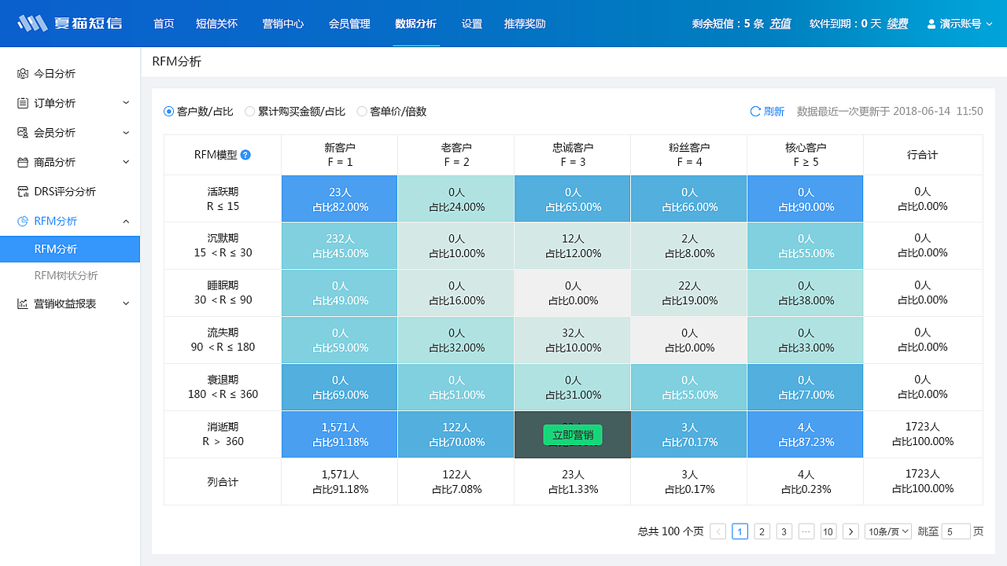The height and width of the screenshot is (566, 1007).
Task: Click the 刷新 refresh icon
Action: [755, 112]
